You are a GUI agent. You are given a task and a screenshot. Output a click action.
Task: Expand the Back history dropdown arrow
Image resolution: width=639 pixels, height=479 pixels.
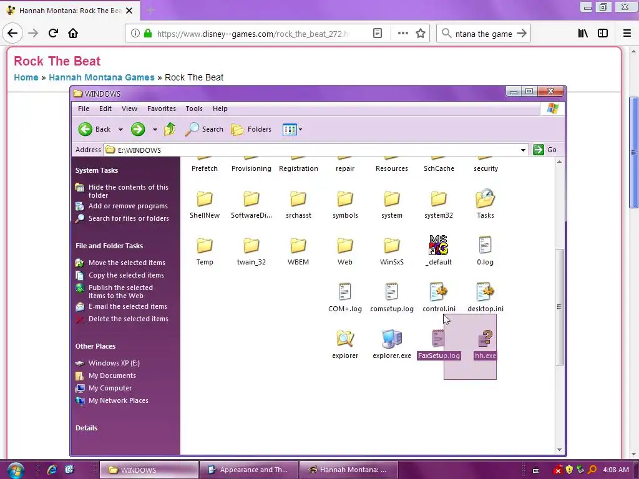(x=120, y=130)
